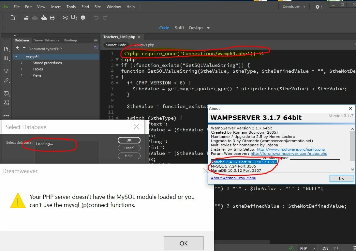Screen dimensions: 356x251
Task: Select the Databases tab
Action: (22, 40)
